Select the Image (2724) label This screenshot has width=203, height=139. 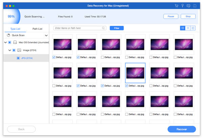coord(29,50)
